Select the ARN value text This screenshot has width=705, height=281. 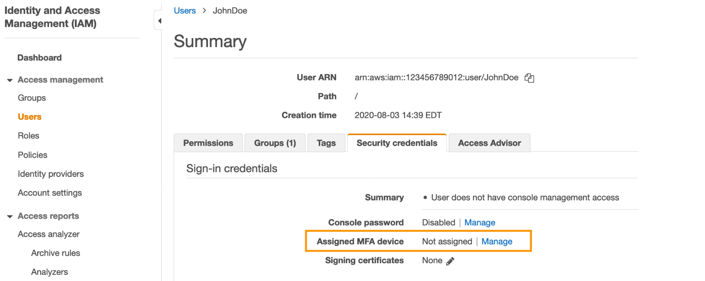436,77
